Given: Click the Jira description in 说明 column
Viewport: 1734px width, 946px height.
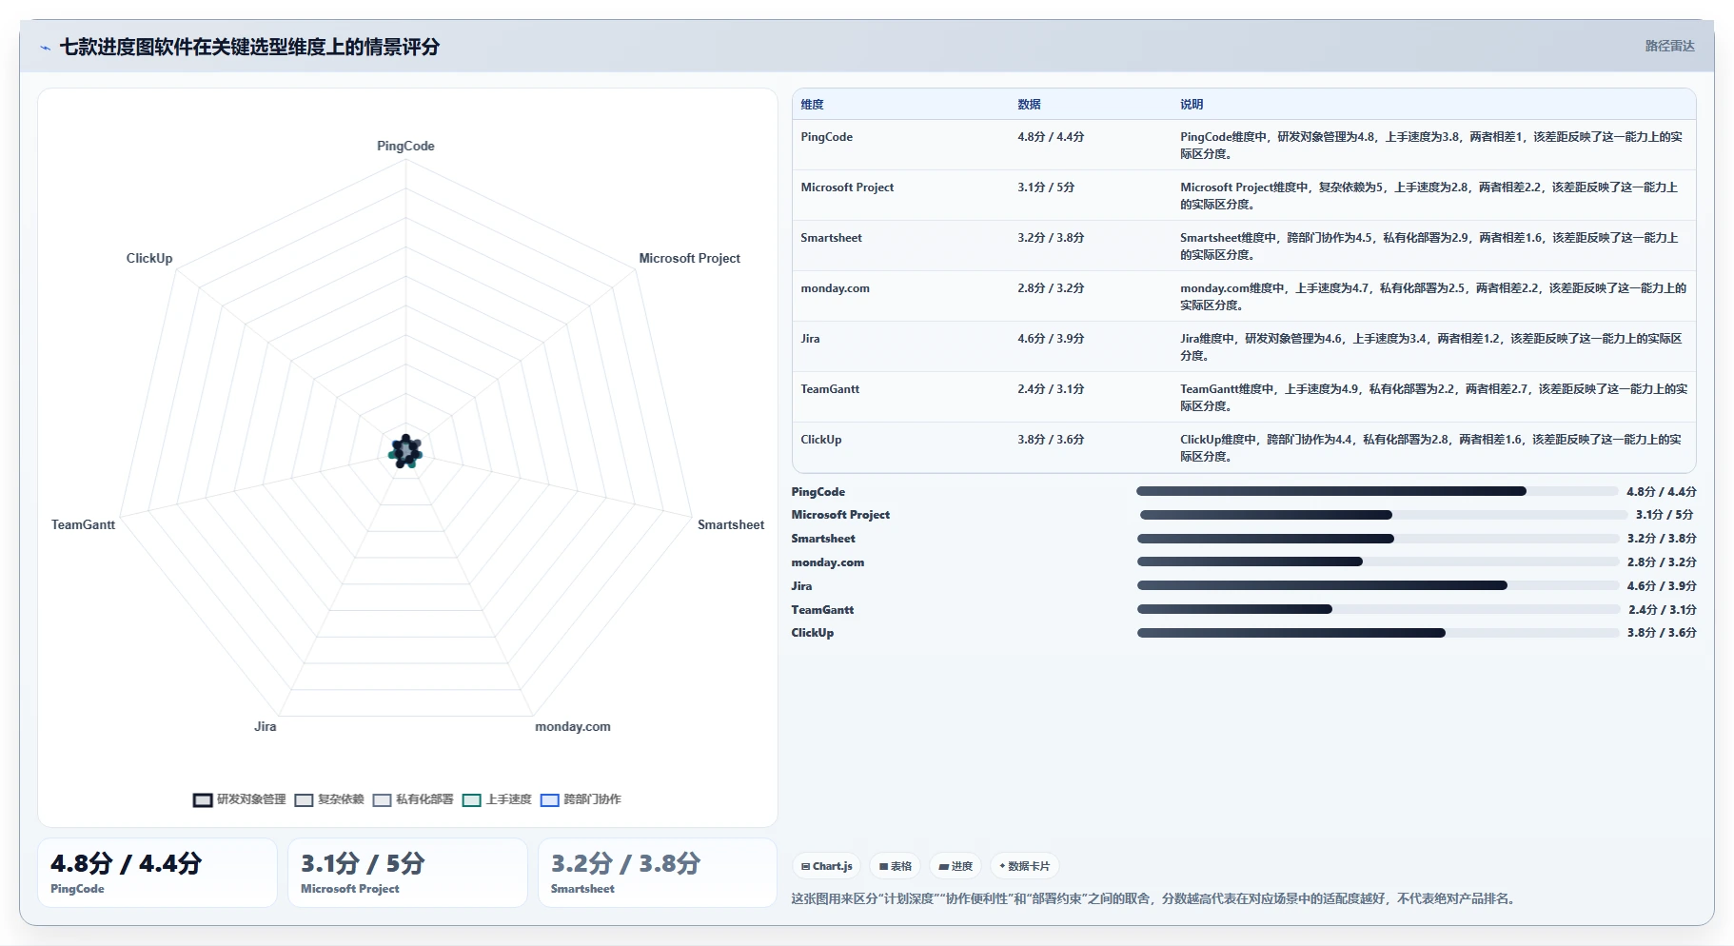Looking at the screenshot, I should tap(1432, 346).
